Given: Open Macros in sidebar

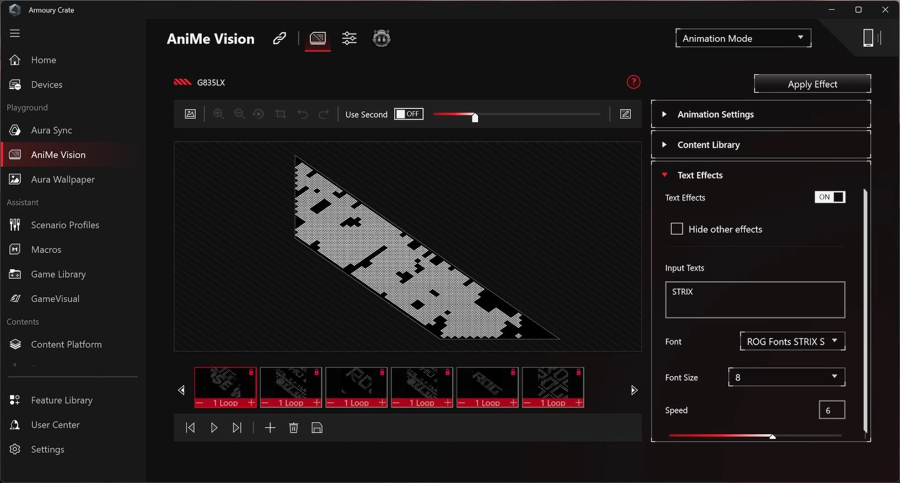Looking at the screenshot, I should pos(46,249).
